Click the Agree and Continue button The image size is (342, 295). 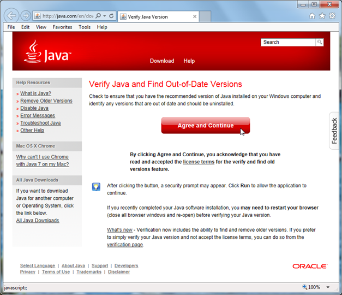click(206, 126)
